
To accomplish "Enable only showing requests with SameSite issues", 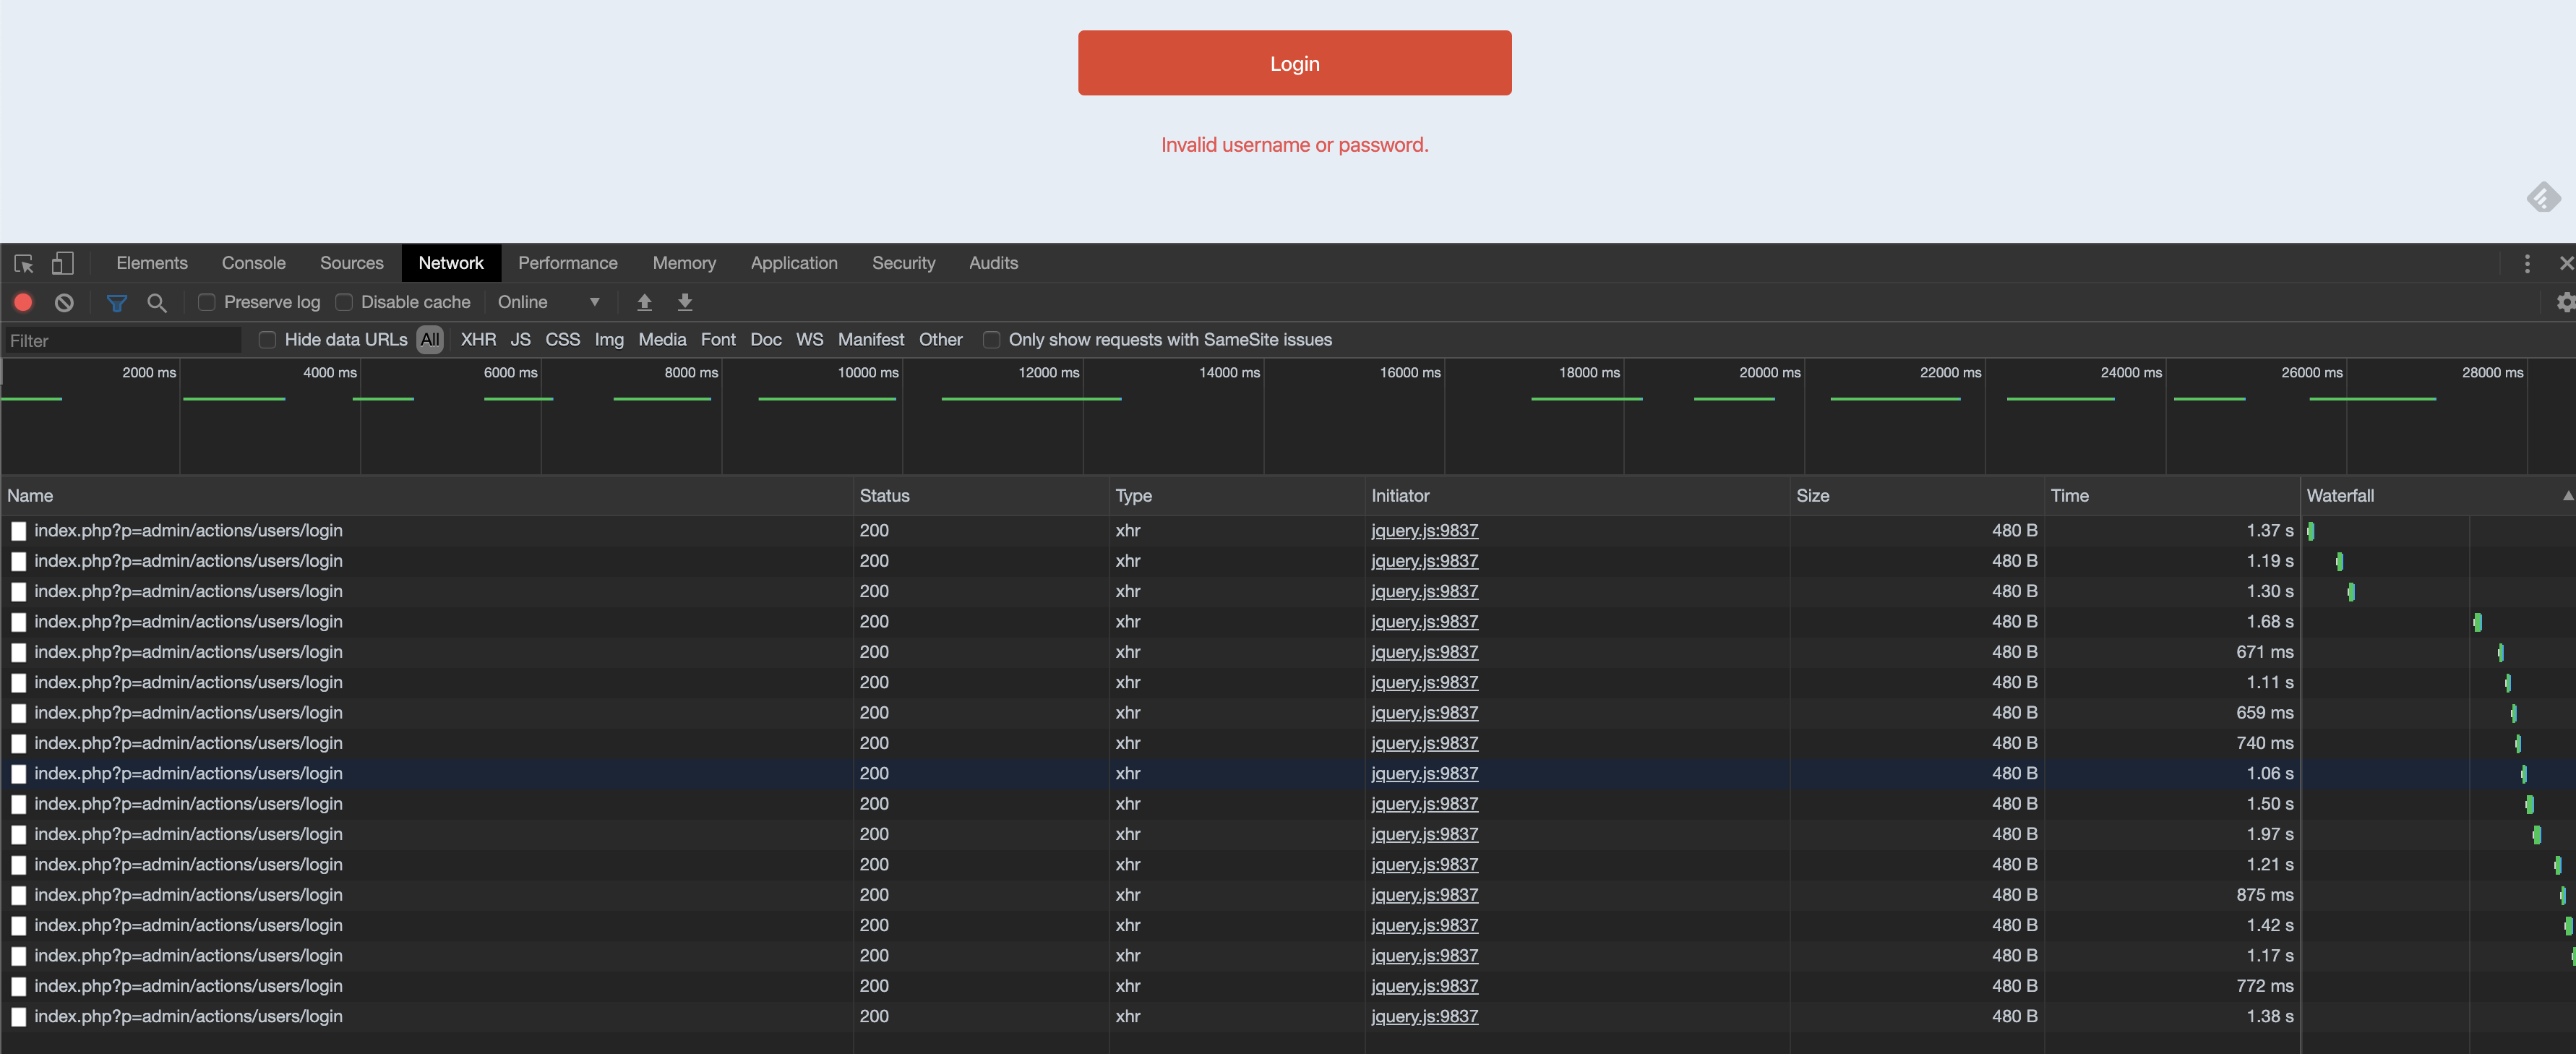I will coord(991,340).
